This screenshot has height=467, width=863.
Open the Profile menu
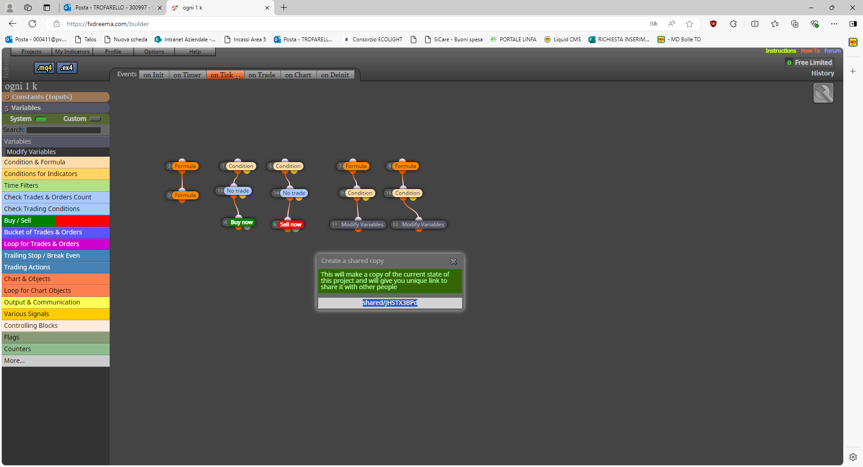click(113, 52)
